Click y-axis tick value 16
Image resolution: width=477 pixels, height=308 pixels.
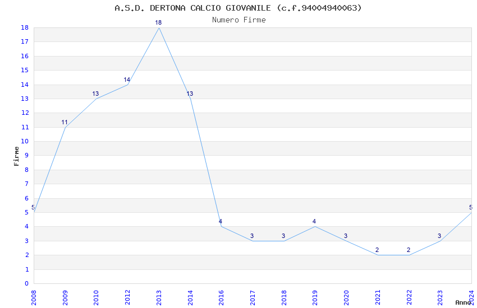pyautogui.click(x=25, y=56)
